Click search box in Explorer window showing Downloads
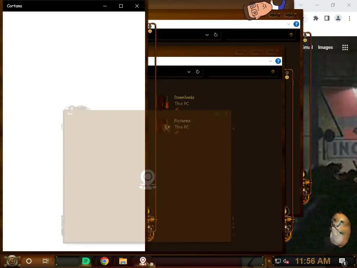Screen dimensions: 357x268 tap(242, 72)
